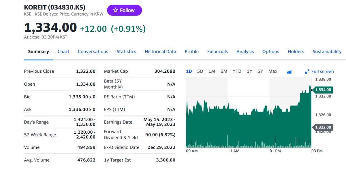The image size is (346, 177).
Task: Click the KOREIT (034830.KS) title
Action: 54,7
